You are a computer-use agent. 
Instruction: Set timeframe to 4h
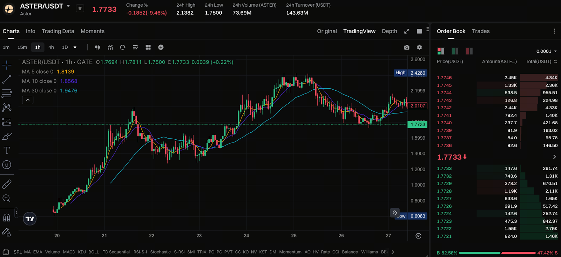[x=51, y=47]
